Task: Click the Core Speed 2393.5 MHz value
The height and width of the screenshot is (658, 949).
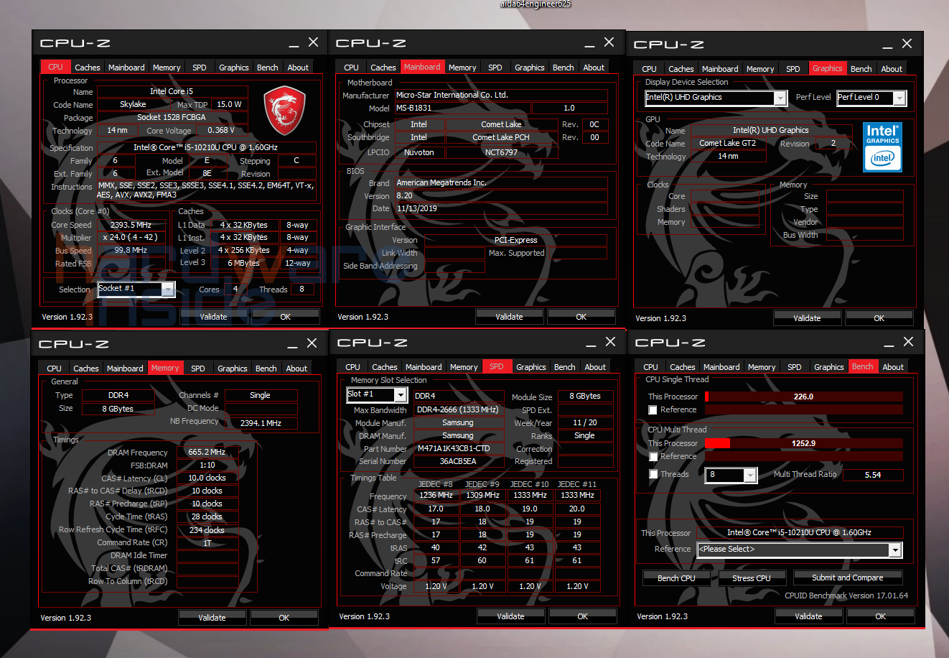Action: coord(131,225)
